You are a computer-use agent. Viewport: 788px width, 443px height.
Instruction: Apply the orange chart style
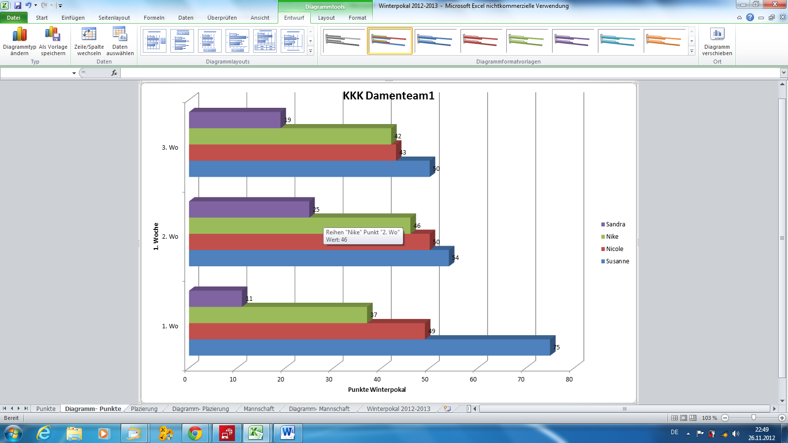coord(664,41)
